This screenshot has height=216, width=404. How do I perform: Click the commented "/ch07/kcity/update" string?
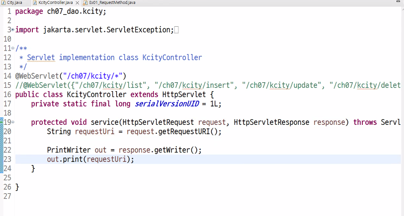281,85
